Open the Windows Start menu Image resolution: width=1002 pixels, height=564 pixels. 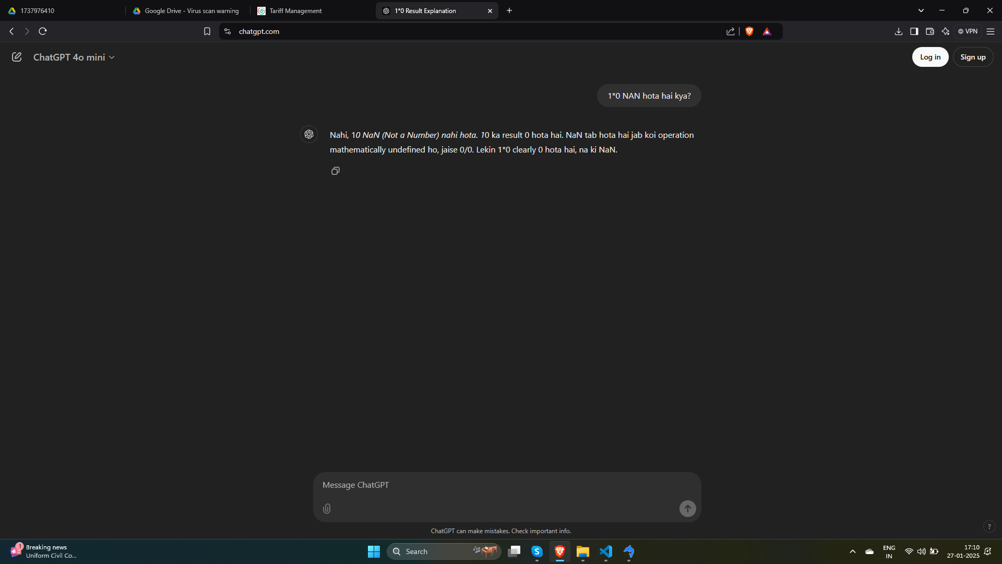(x=374, y=551)
